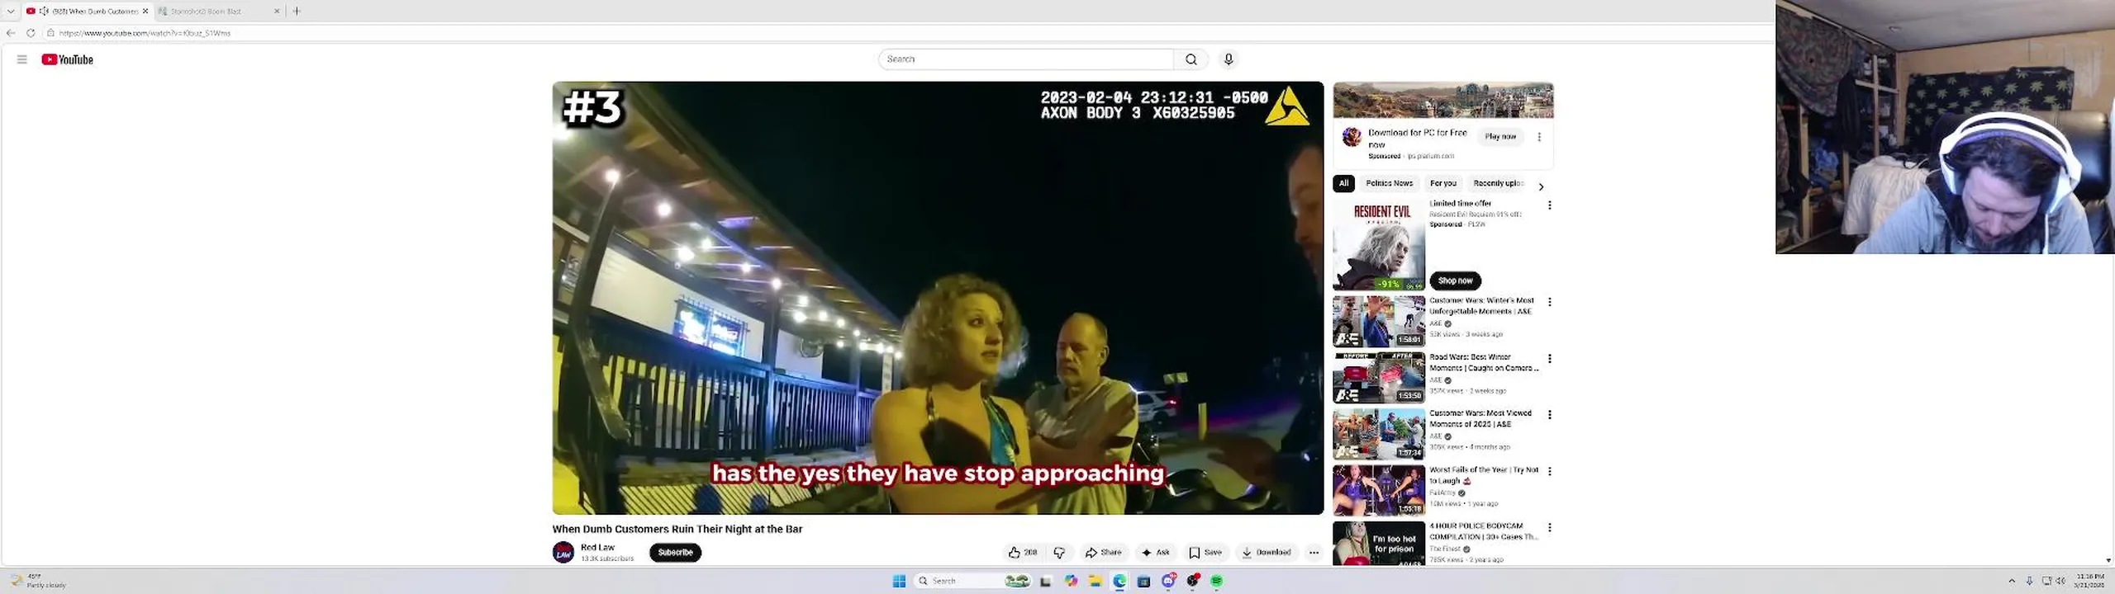Launch Copilot from the taskbar
Image resolution: width=2115 pixels, height=594 pixels.
point(1071,582)
